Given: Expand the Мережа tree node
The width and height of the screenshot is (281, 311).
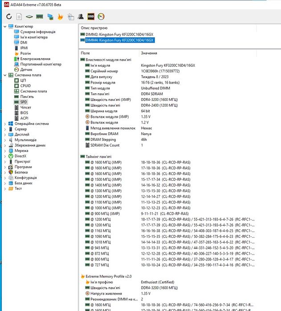Looking at the screenshot, I should click(5, 151).
